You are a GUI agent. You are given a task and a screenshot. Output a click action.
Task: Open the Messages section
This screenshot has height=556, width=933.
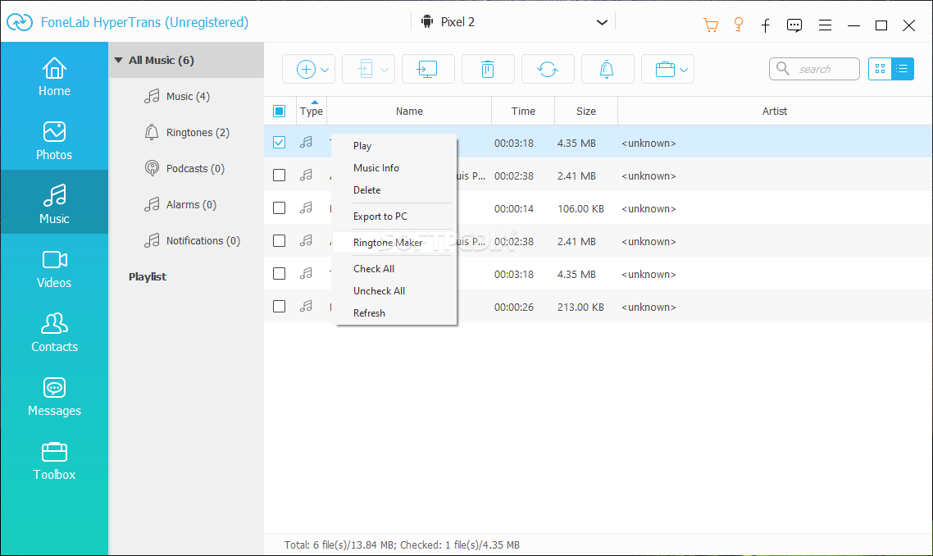pos(54,397)
